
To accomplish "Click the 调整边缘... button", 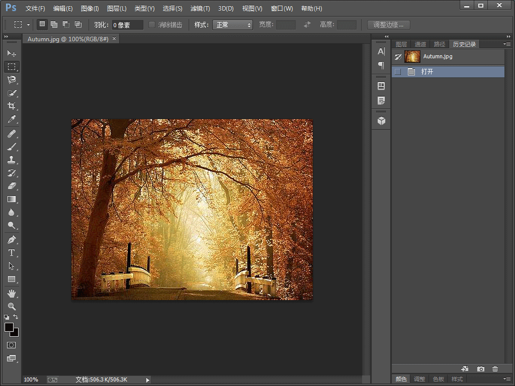I will point(388,25).
